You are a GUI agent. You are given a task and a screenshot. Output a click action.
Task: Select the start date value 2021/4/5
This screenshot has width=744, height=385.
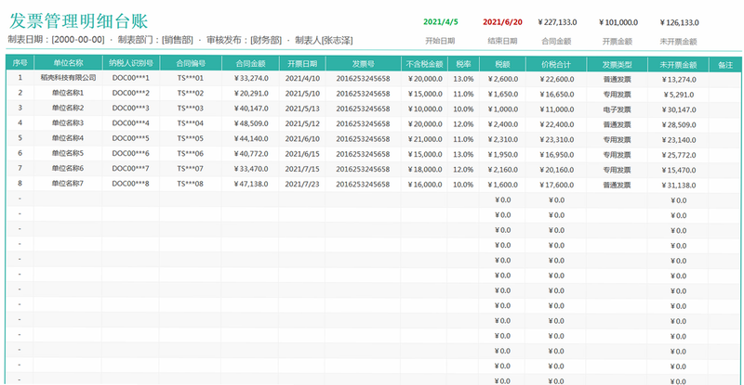pyautogui.click(x=440, y=21)
